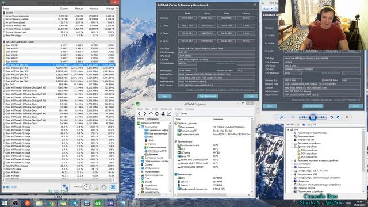Start slideshow in photo viewer

313,117
